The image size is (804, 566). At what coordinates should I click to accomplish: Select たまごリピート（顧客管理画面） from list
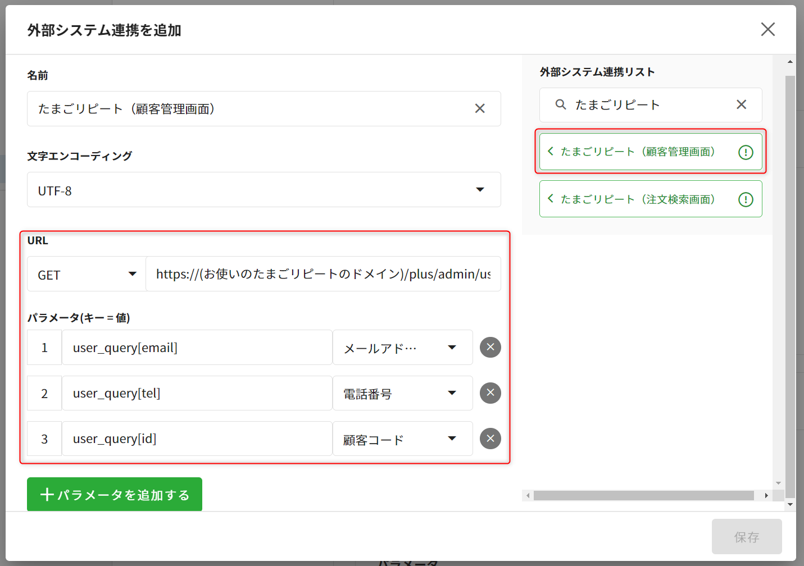(637, 152)
